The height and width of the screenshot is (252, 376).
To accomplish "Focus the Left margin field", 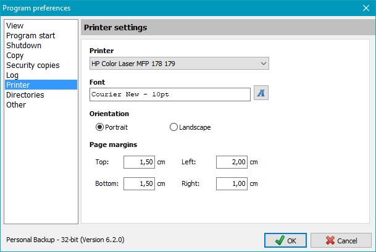I will [x=232, y=162].
